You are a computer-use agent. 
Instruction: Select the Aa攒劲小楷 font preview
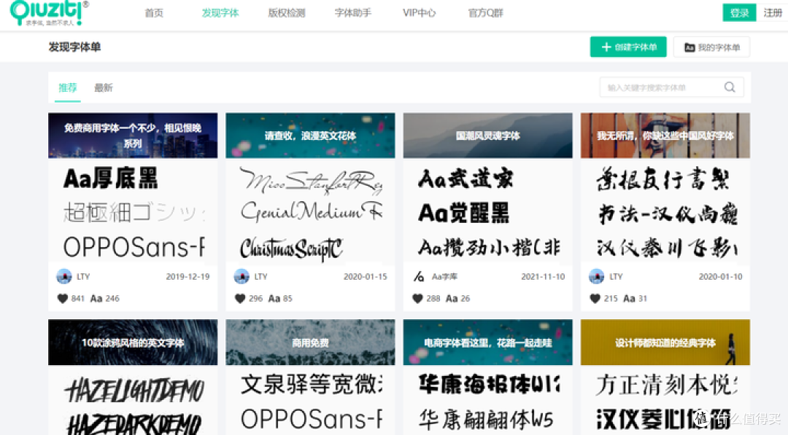point(488,247)
